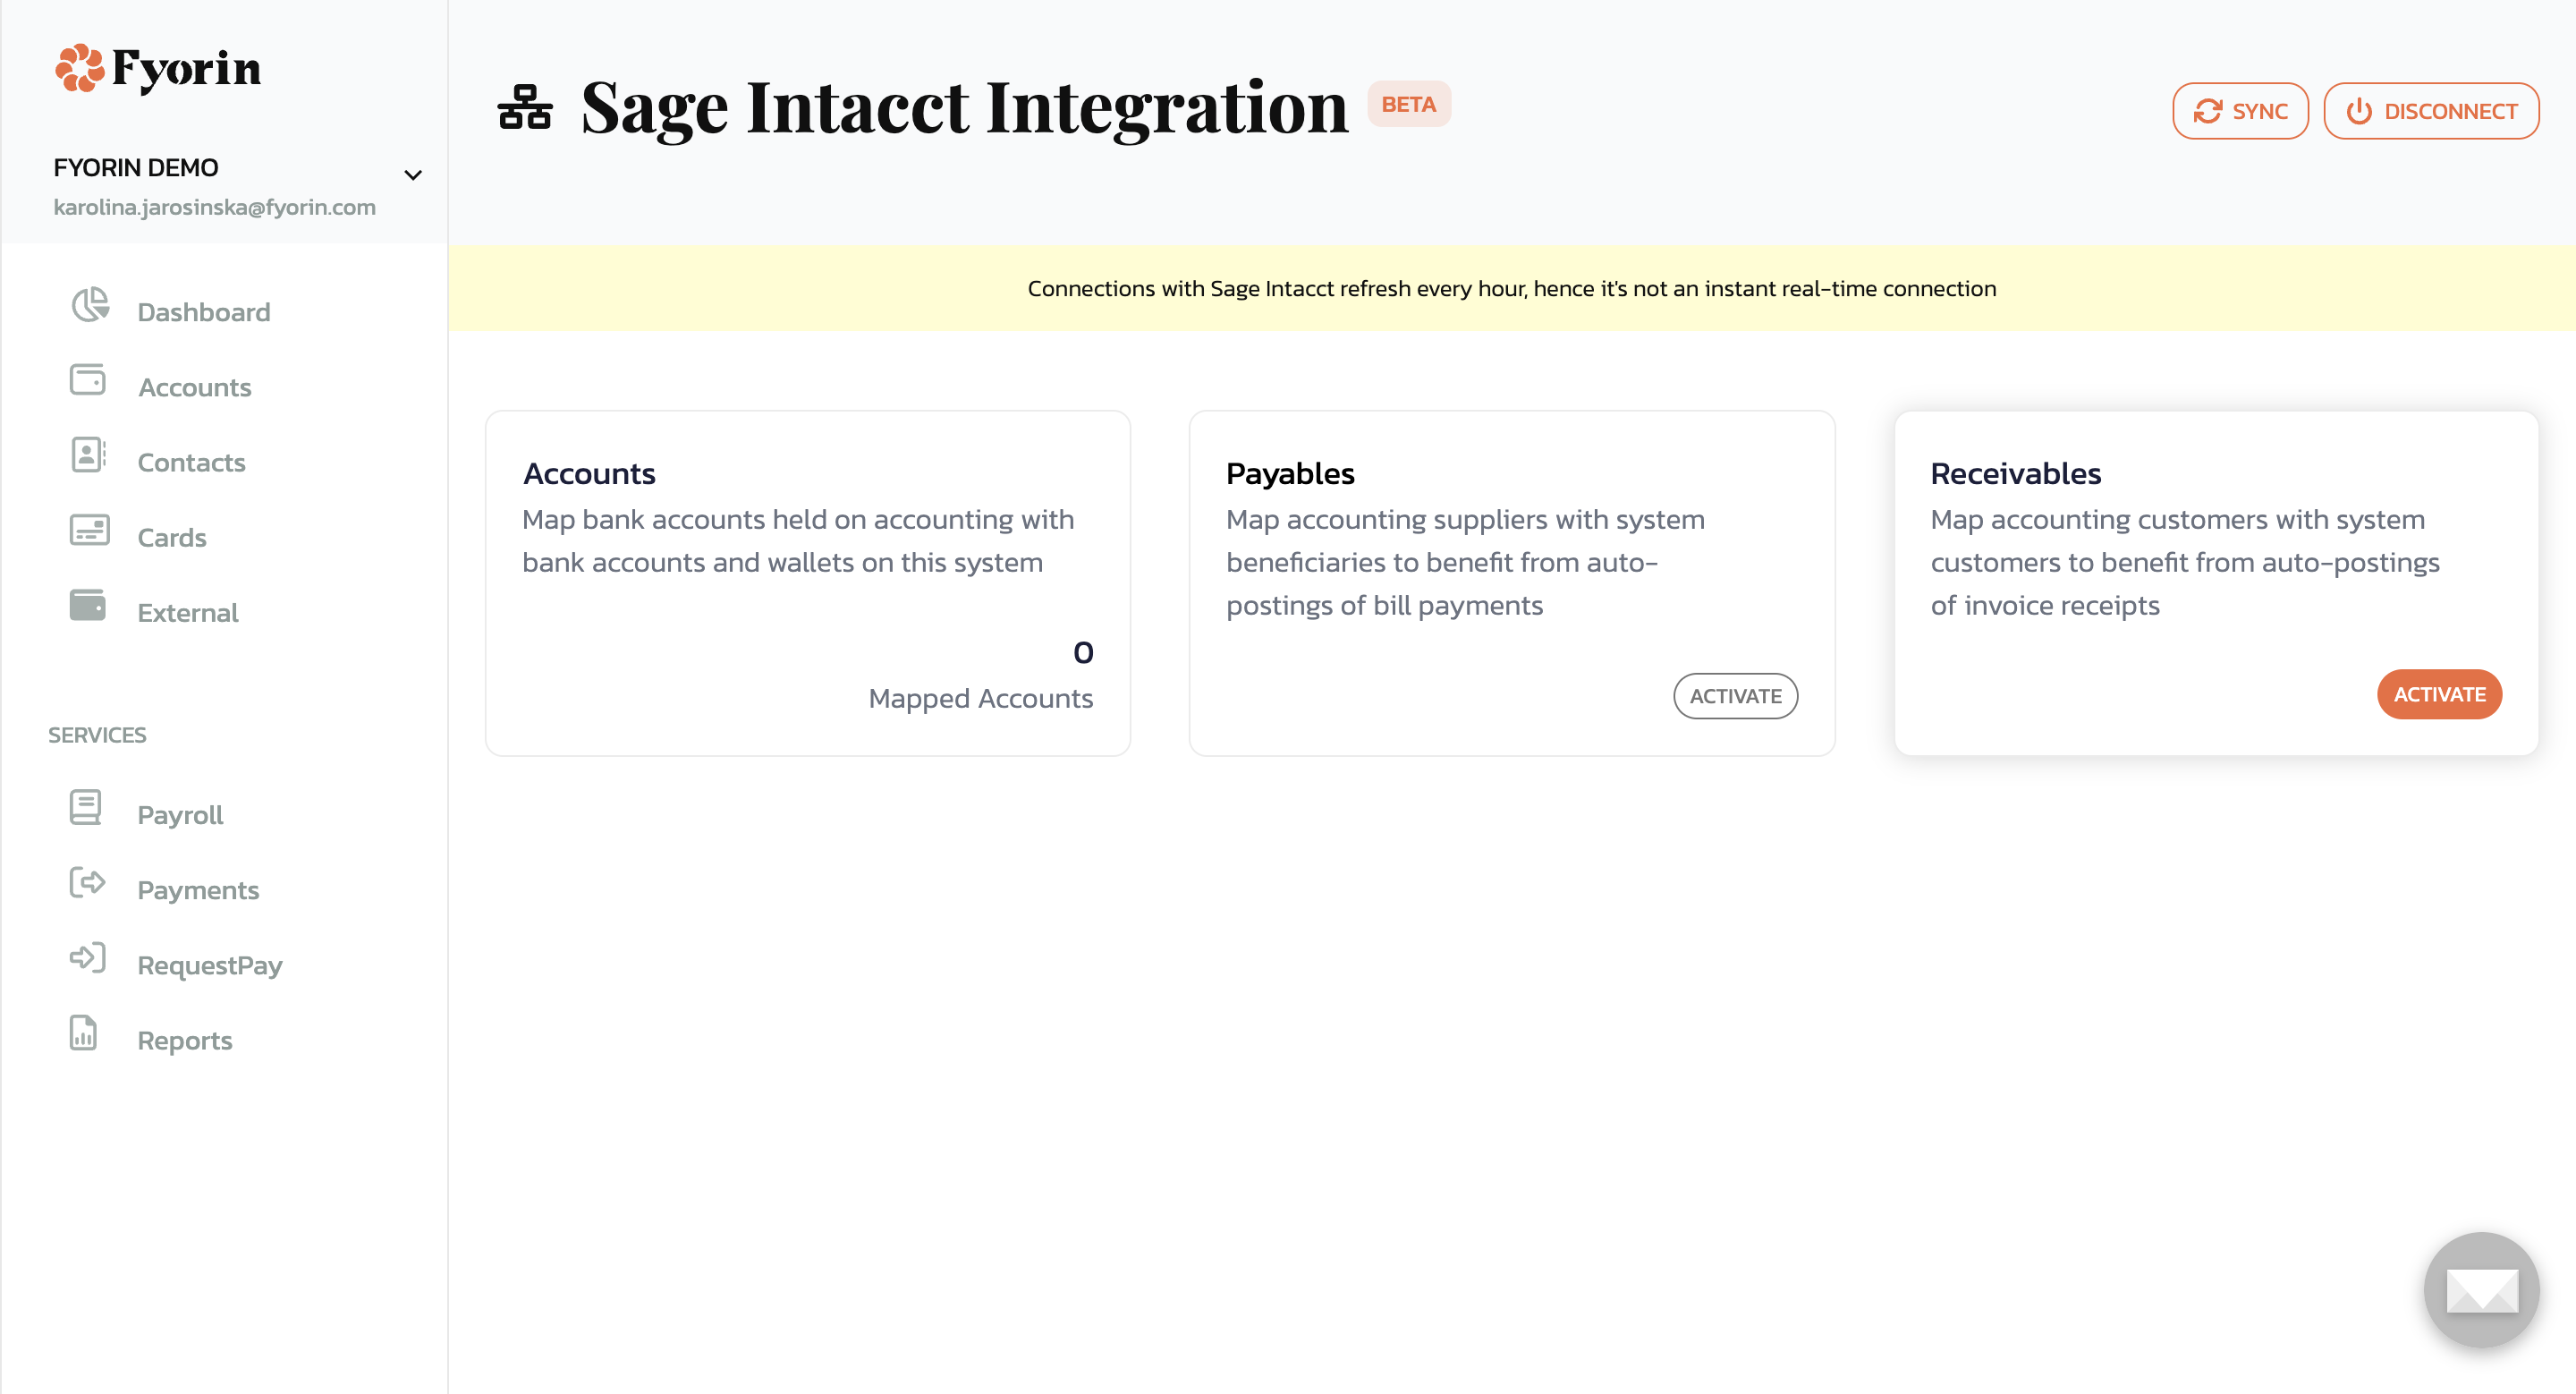This screenshot has width=2576, height=1394.
Task: Go to Payments under Services
Action: coord(198,890)
